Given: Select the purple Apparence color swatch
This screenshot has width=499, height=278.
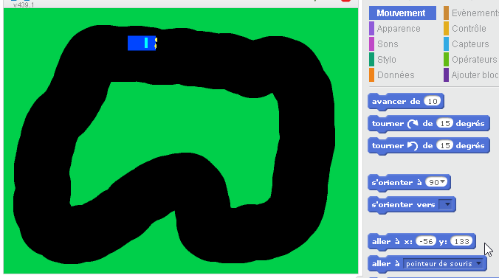Looking at the screenshot, I should pyautogui.click(x=371, y=29).
